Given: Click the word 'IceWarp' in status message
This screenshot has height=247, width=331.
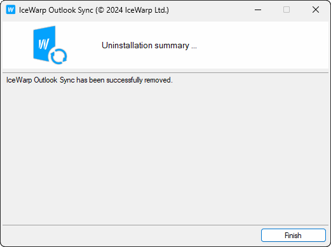Looking at the screenshot, I should click(x=19, y=80).
